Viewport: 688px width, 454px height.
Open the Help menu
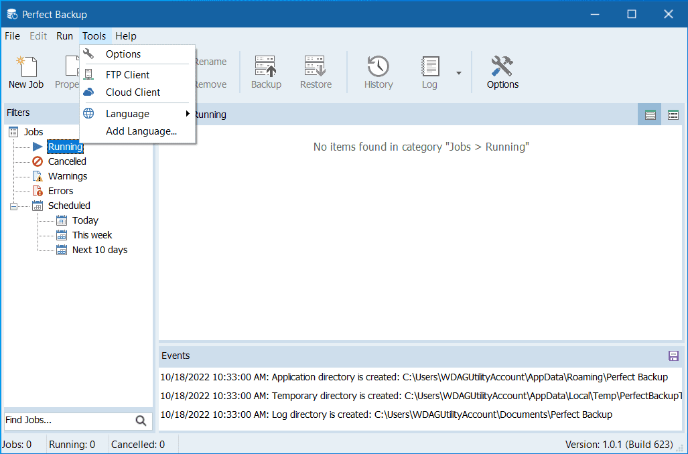[x=126, y=36]
